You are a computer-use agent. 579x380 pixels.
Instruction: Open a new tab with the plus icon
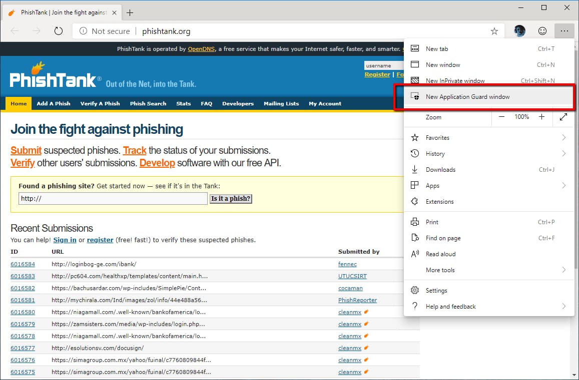(130, 12)
